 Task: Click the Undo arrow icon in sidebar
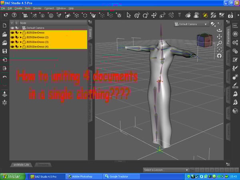click(4, 77)
